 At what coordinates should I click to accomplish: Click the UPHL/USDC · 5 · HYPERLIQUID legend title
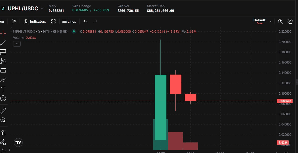(40, 31)
